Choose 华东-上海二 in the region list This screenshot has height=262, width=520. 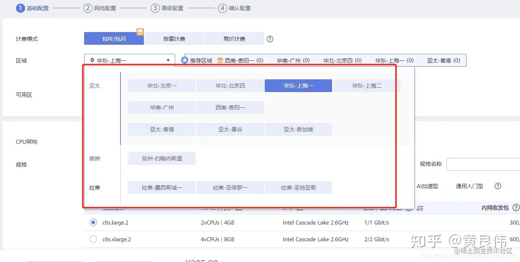(x=367, y=86)
